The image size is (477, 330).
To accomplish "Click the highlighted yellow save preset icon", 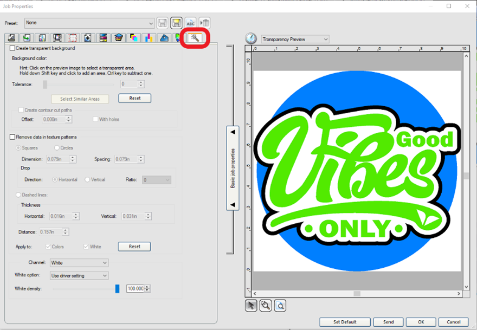I will pos(176,23).
